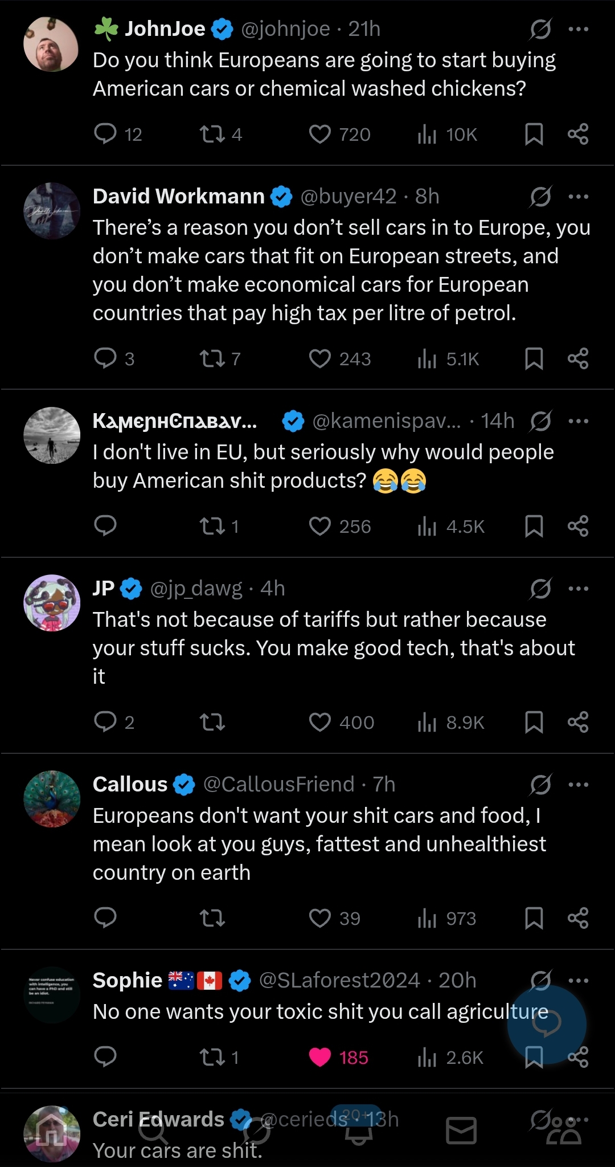Expand more options for Callous's tweet
This screenshot has width=615, height=1167.
[x=579, y=785]
